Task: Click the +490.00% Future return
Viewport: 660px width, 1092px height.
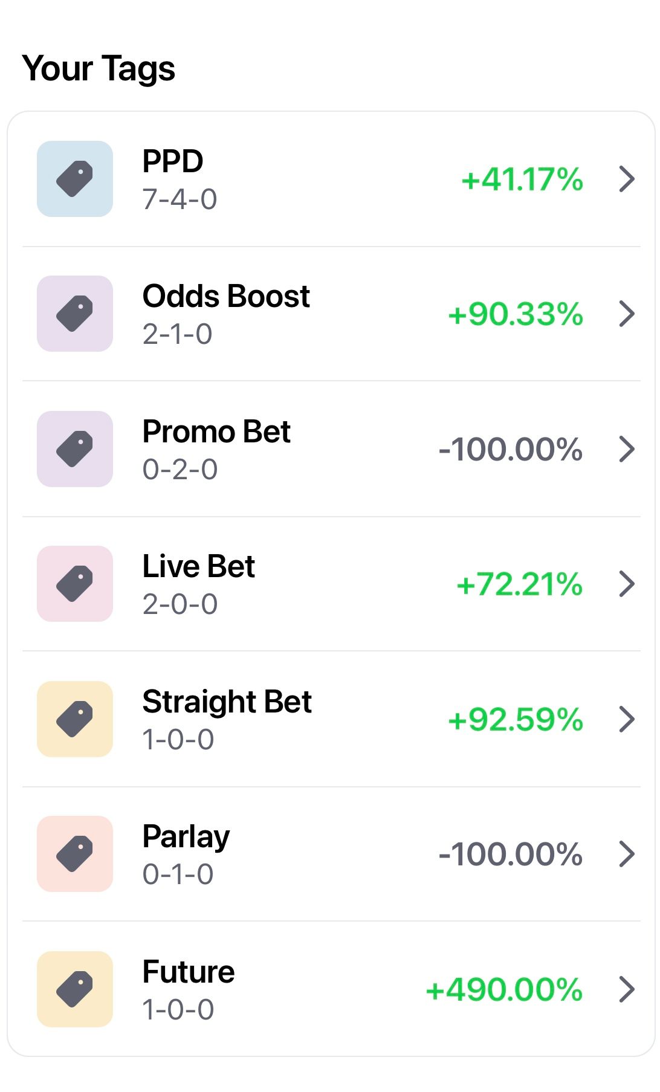Action: click(504, 990)
